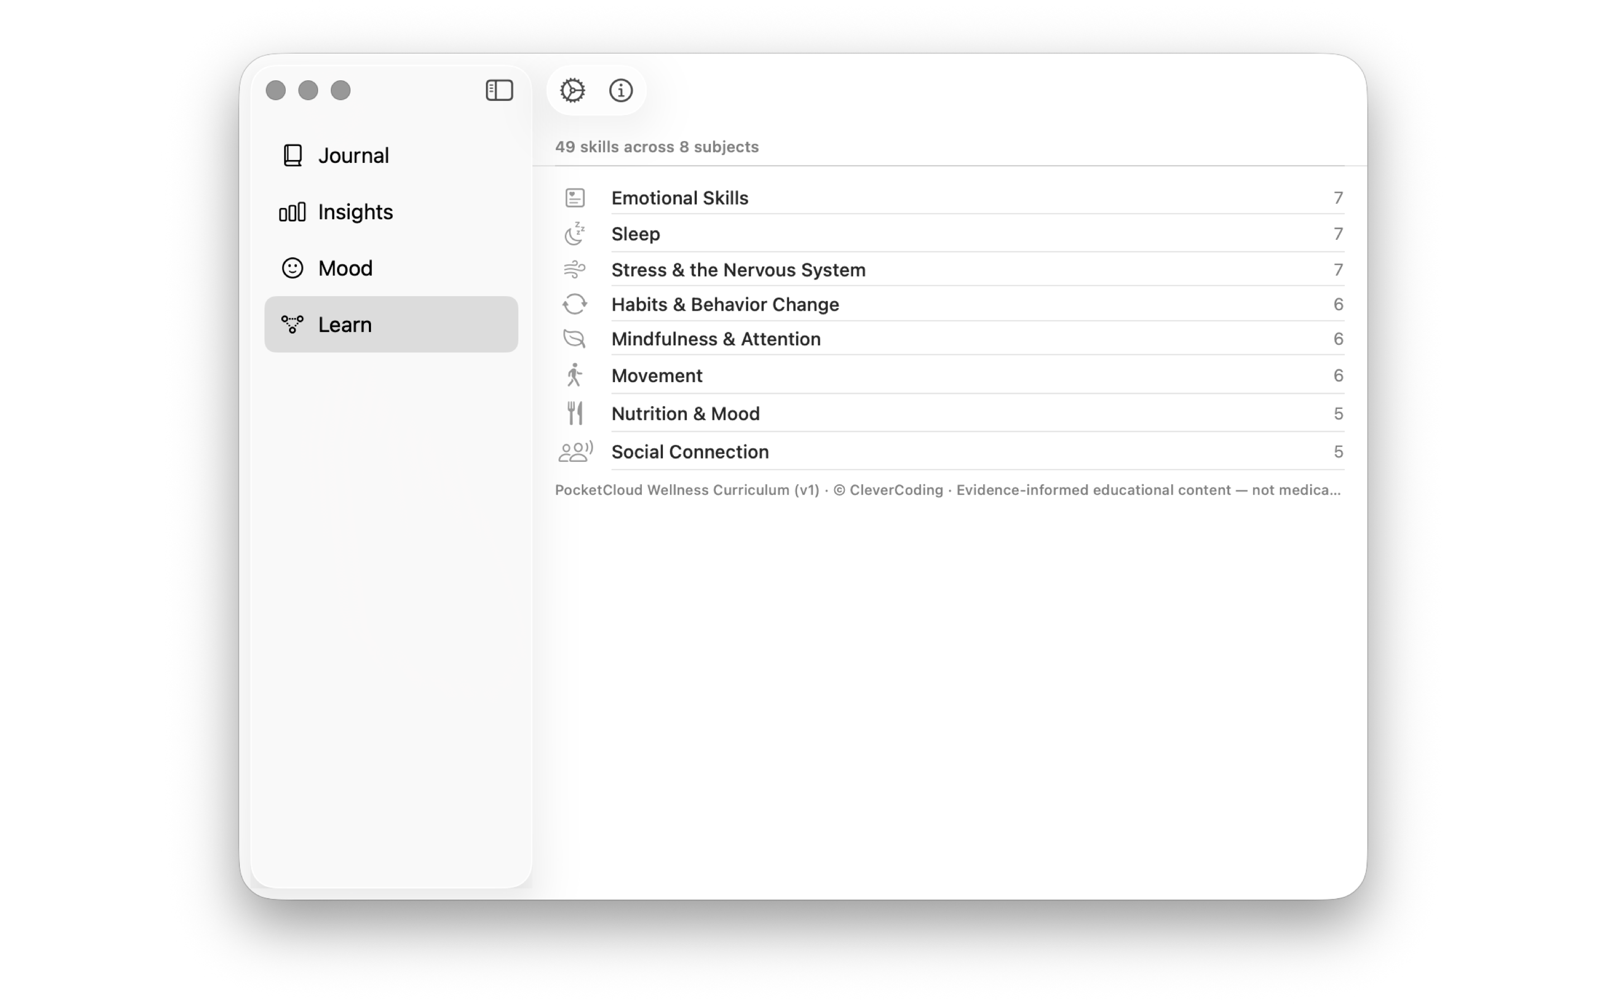This screenshot has width=1607, height=1004.
Task: Open the Journal section
Action: pos(391,156)
